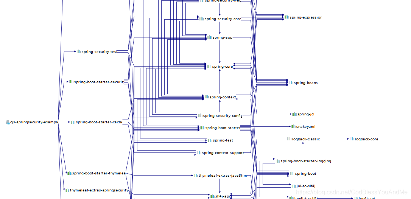Click the logback-classic library icon

(289, 139)
